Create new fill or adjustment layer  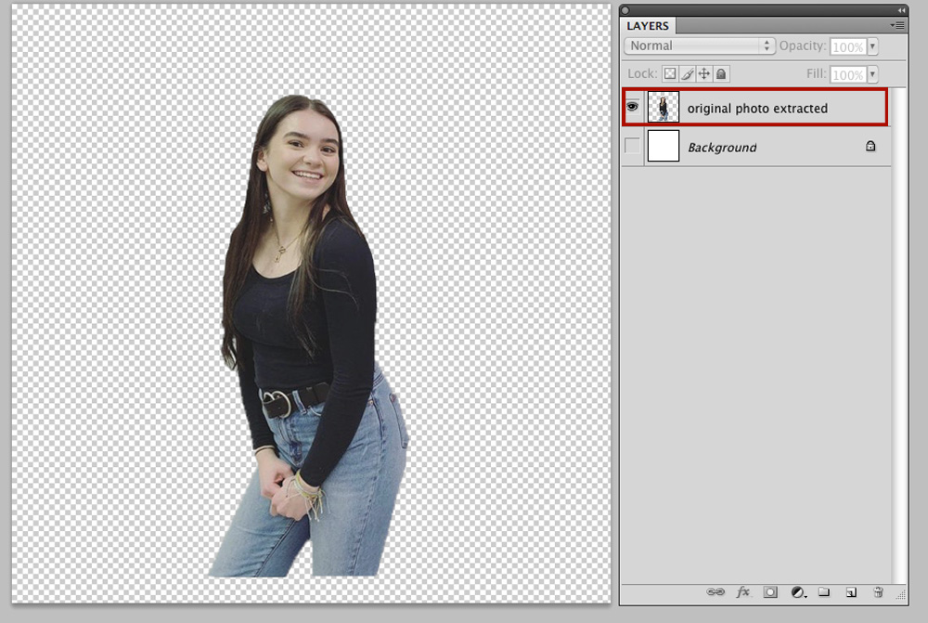[x=798, y=592]
